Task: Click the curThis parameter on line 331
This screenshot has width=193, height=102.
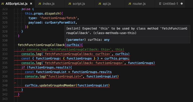Action: [74, 45]
